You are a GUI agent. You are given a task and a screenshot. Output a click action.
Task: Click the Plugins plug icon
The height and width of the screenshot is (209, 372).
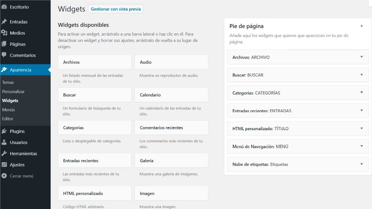[4, 131]
